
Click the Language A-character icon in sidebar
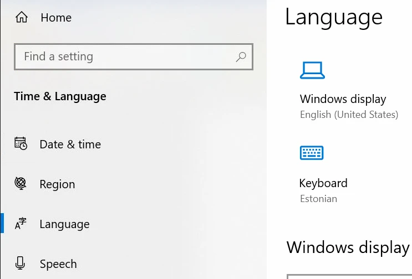coord(21,224)
